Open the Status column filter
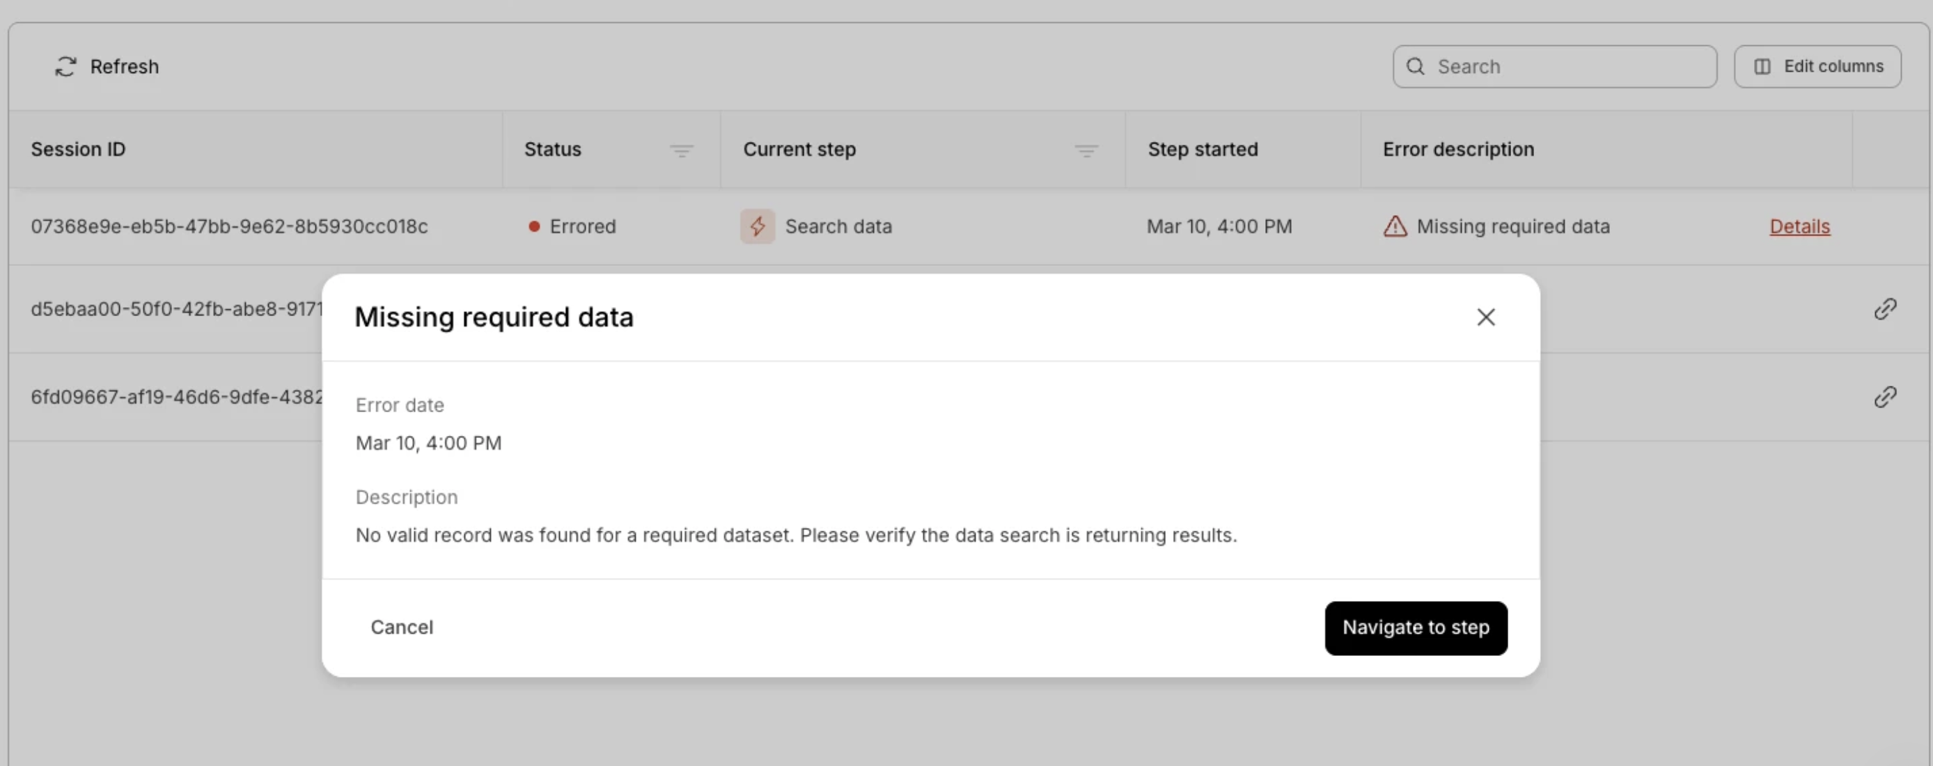The width and height of the screenshot is (1933, 766). tap(680, 151)
